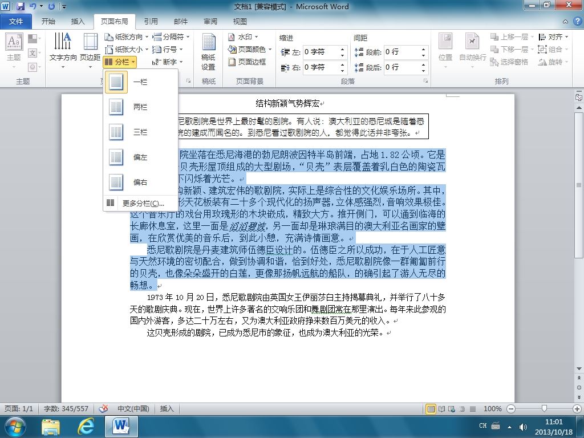
Task: Switch to the 引用 references tab
Action: point(151,22)
